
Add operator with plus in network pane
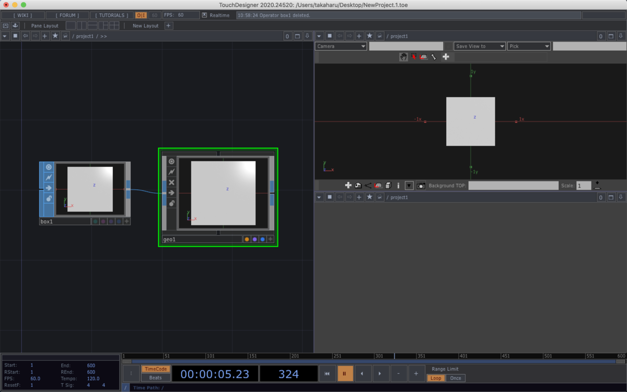pyautogui.click(x=45, y=36)
